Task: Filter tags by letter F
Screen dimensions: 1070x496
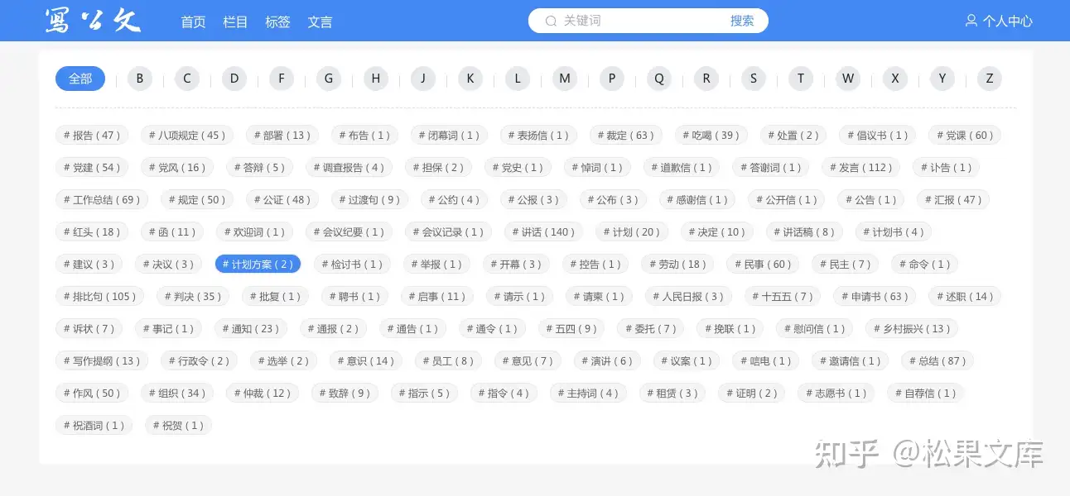Action: pos(282,79)
